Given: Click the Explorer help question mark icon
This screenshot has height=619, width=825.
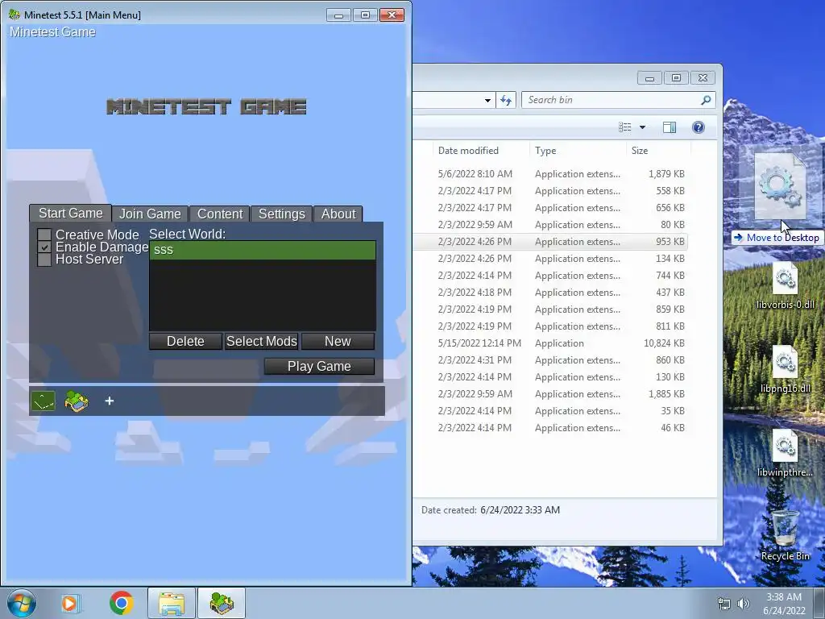Looking at the screenshot, I should point(699,127).
